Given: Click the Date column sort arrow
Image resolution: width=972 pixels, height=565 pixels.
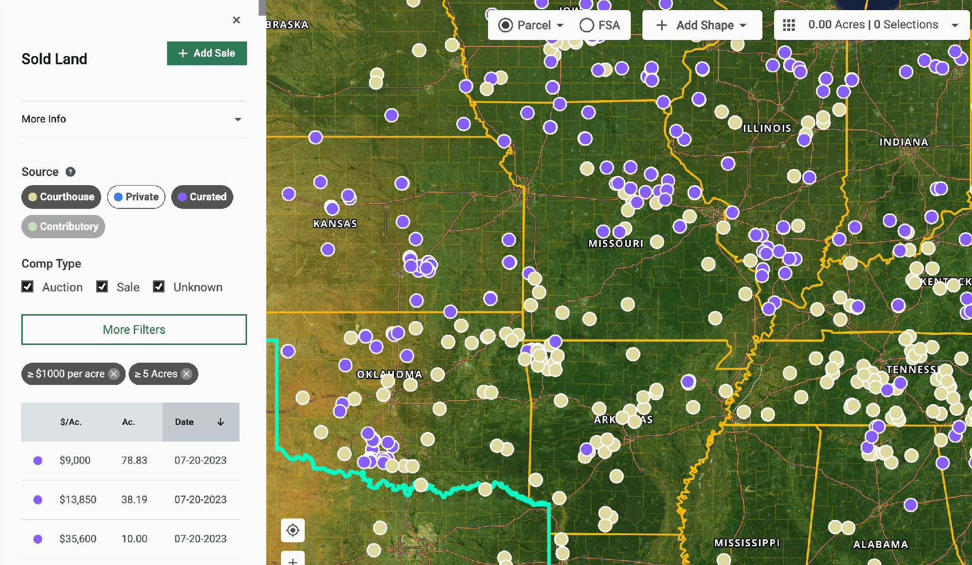Looking at the screenshot, I should [220, 421].
